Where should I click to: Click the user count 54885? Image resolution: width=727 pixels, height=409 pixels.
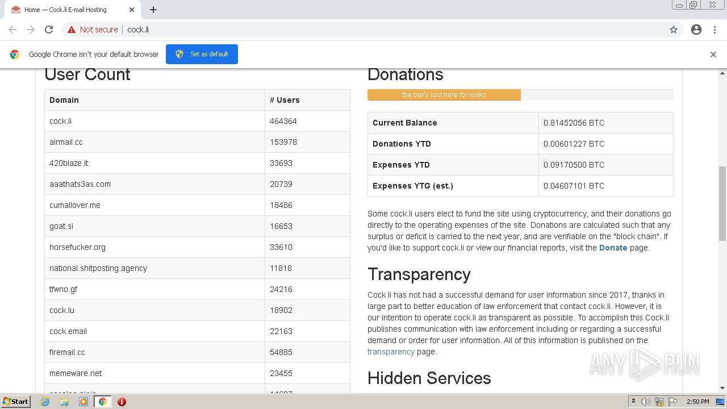click(281, 352)
